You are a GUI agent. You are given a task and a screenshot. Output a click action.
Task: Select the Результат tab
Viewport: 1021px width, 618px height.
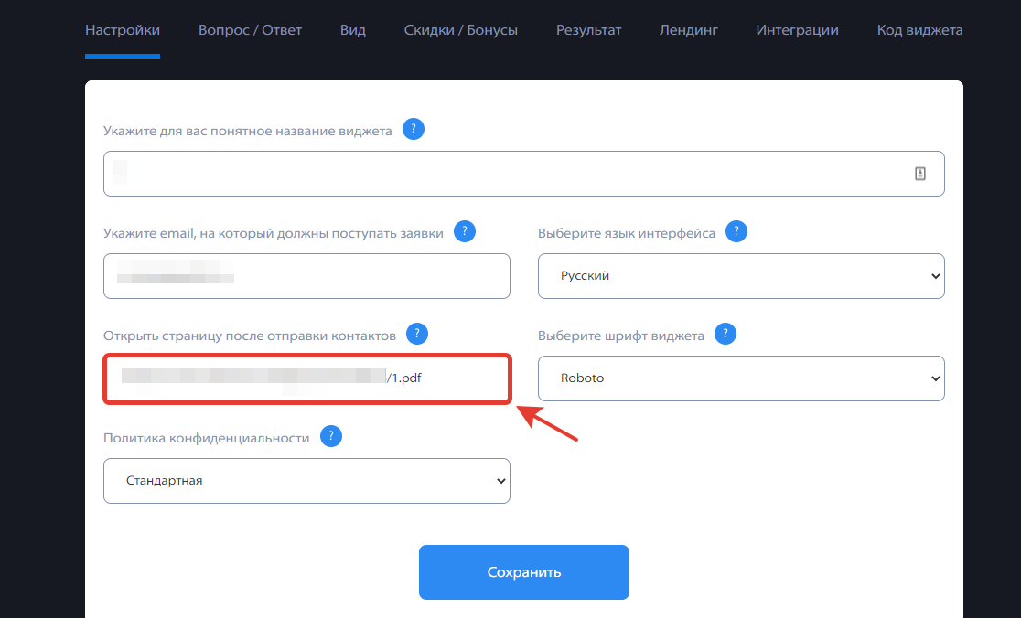click(588, 30)
